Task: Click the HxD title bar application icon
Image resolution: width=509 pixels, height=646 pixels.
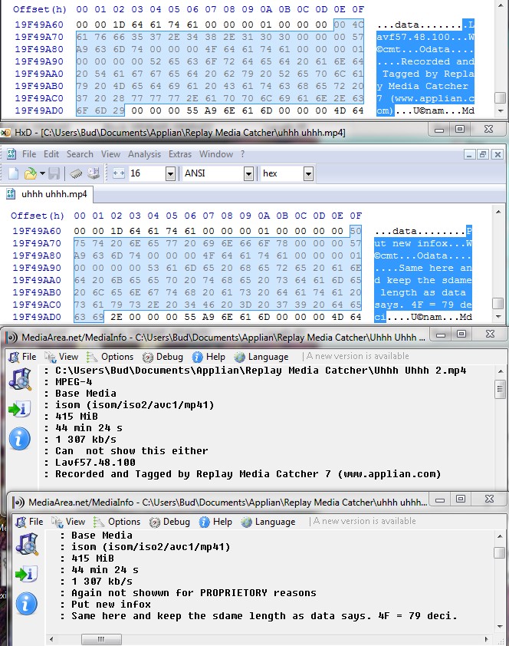Action: (6, 133)
